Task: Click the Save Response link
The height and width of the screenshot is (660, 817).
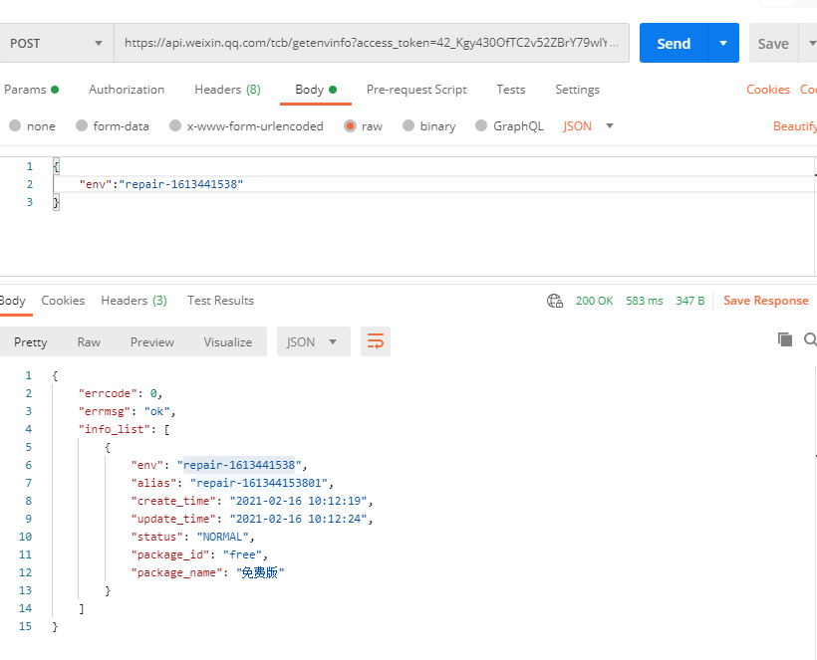Action: 766,301
